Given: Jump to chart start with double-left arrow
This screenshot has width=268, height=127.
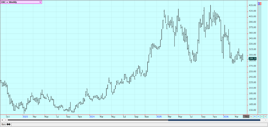Looking at the screenshot, I should click(2, 120).
